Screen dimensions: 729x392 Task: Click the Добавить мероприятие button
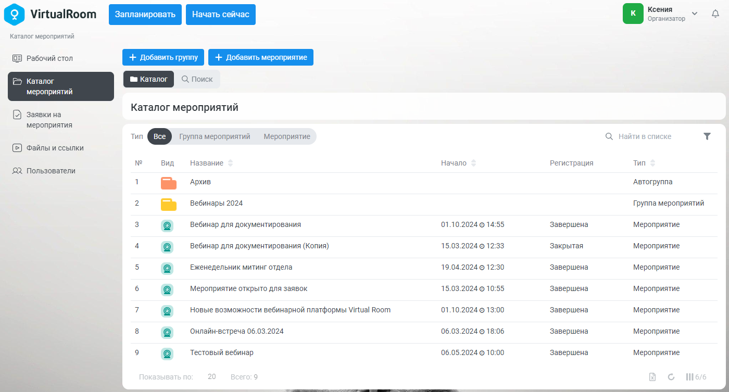click(261, 57)
